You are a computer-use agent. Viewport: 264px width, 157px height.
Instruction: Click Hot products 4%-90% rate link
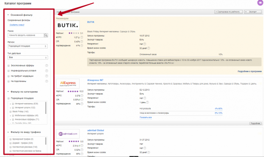[218, 109]
